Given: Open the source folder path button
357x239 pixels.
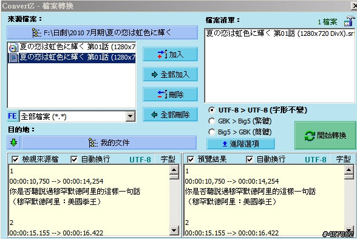Looking at the screenshot, I should click(x=102, y=33).
